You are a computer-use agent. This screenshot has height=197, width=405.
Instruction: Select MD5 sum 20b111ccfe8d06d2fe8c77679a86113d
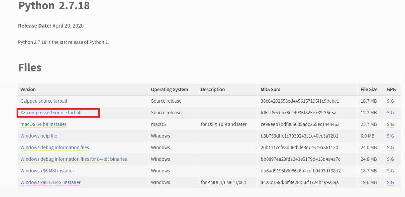(299, 148)
